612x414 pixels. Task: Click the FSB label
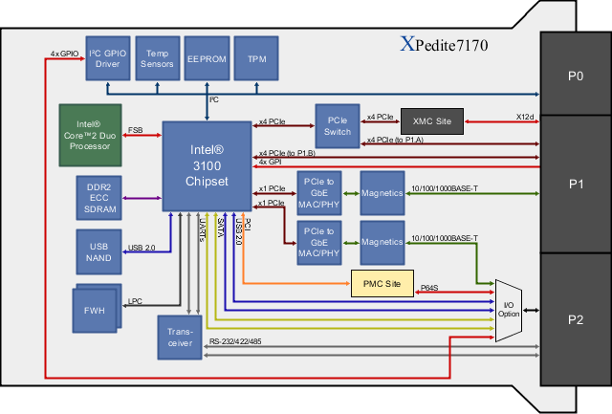tap(136, 130)
